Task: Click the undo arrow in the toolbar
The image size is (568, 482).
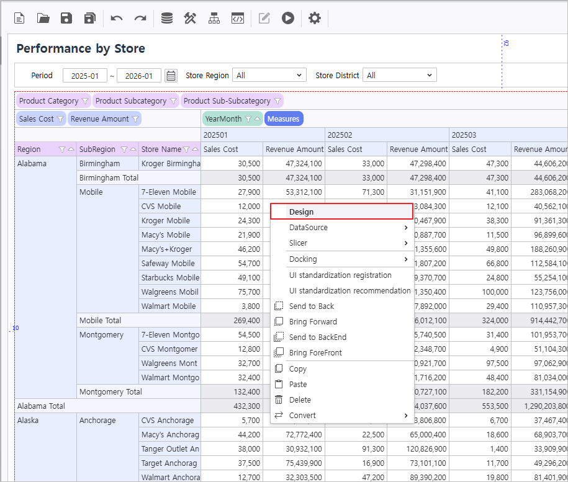Action: (117, 18)
